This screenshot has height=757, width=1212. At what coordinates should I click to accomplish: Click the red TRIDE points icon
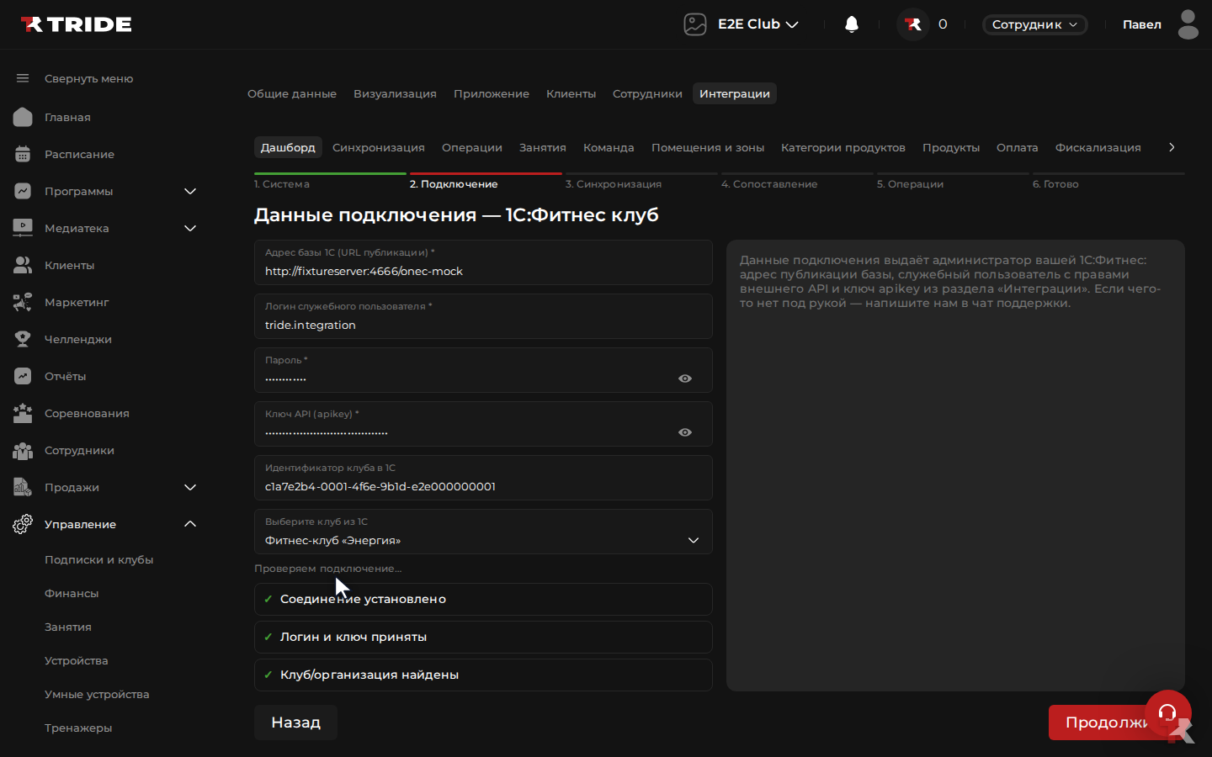click(913, 24)
